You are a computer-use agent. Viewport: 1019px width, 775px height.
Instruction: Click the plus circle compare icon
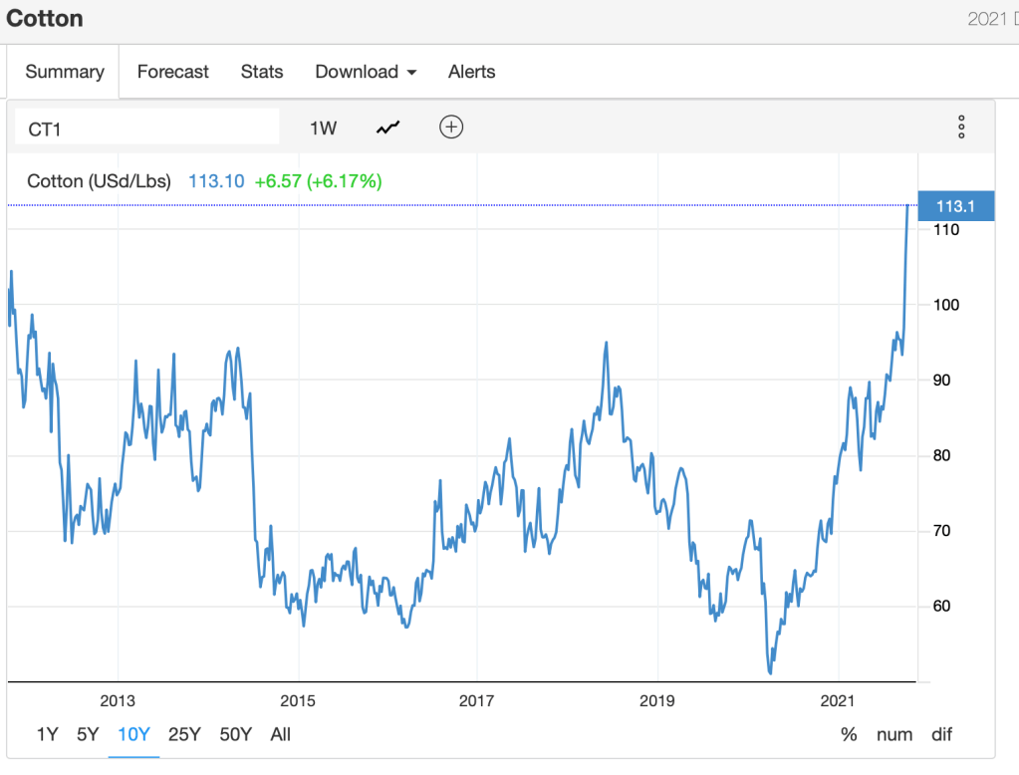tap(451, 128)
